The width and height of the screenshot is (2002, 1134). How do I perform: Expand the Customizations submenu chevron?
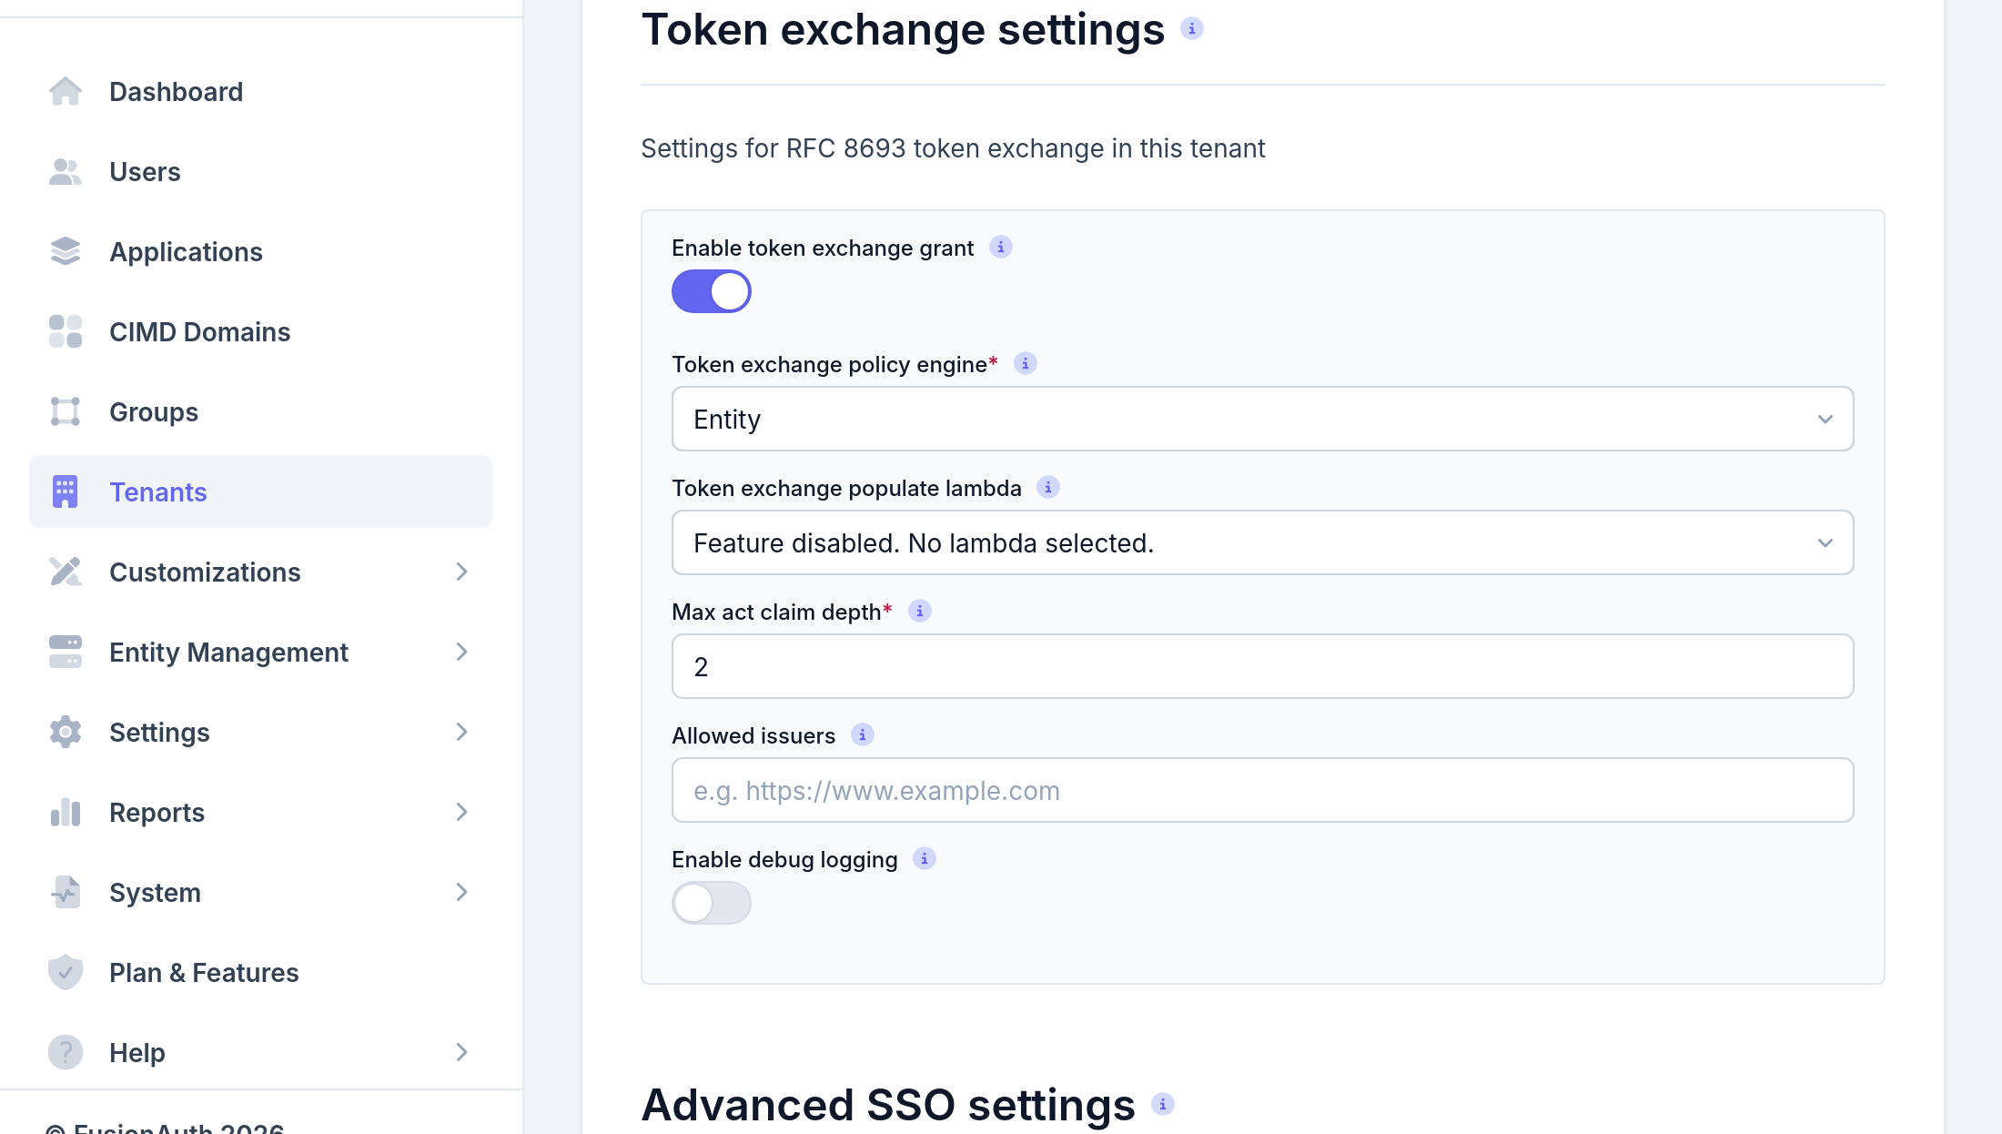[462, 572]
